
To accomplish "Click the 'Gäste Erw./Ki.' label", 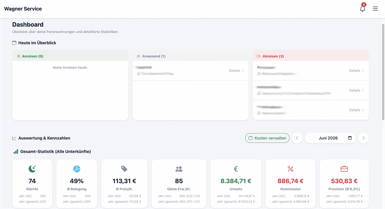I will [179, 189].
